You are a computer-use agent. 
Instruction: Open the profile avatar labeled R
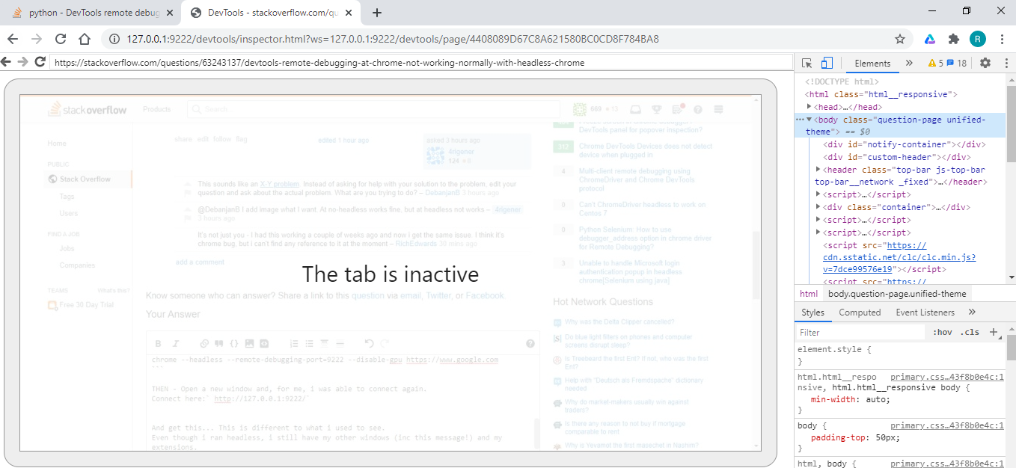coord(977,39)
